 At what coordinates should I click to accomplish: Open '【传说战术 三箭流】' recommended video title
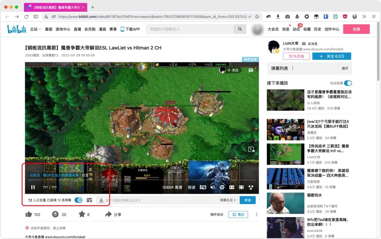tap(328, 148)
